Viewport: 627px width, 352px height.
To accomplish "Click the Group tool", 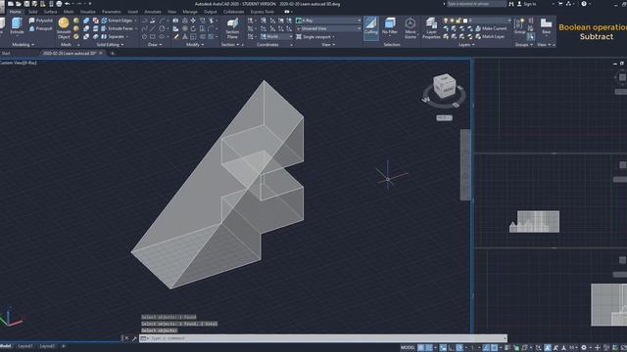I will tap(520, 26).
